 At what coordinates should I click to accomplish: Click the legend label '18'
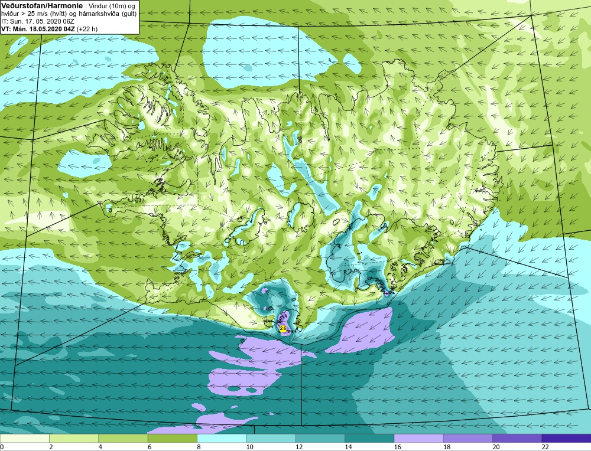tap(447, 447)
